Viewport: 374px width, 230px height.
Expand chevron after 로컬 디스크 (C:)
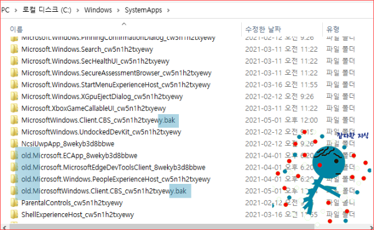pyautogui.click(x=78, y=10)
